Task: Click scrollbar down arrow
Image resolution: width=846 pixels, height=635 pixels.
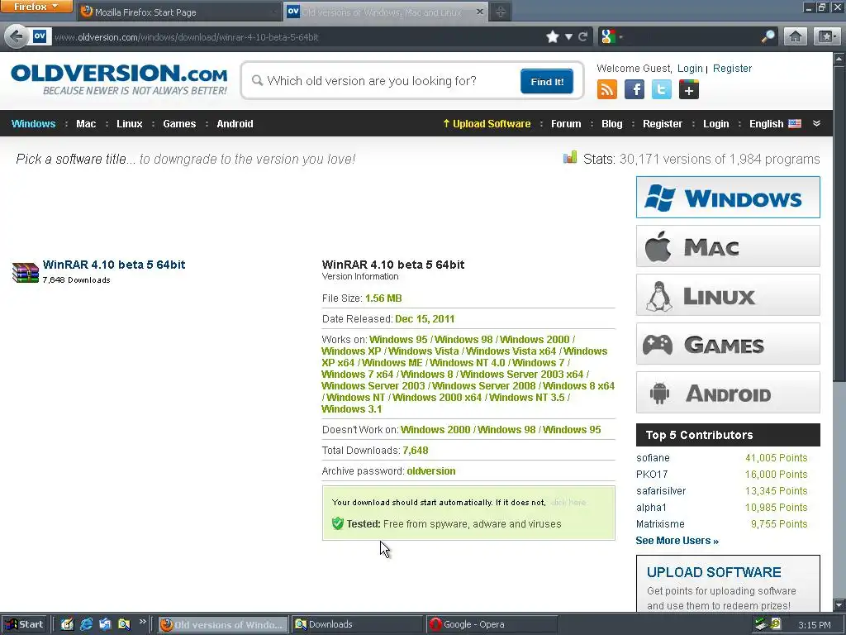Action: point(839,604)
